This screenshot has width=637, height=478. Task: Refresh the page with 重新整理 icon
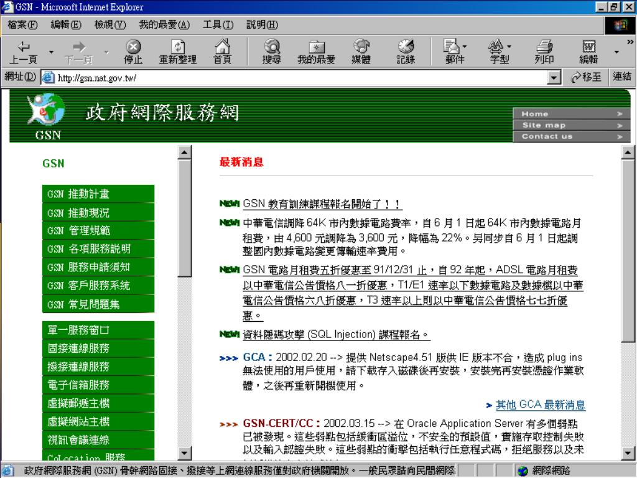coord(177,46)
